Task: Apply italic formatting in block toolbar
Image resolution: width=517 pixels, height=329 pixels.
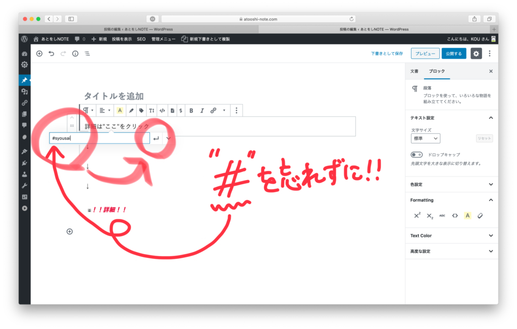Action: coord(202,111)
